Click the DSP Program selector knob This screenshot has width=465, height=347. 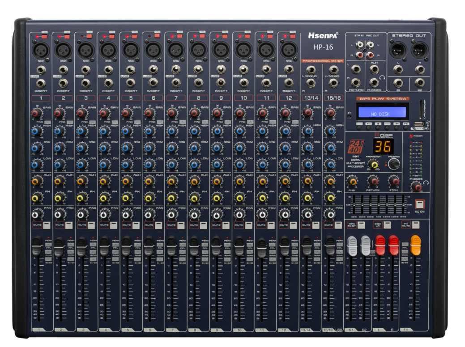(x=394, y=164)
